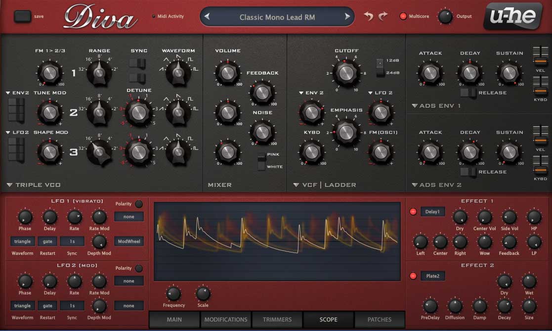This screenshot has width=552, height=331.
Task: Click LFO 1 Rate knob
Action: 74,217
